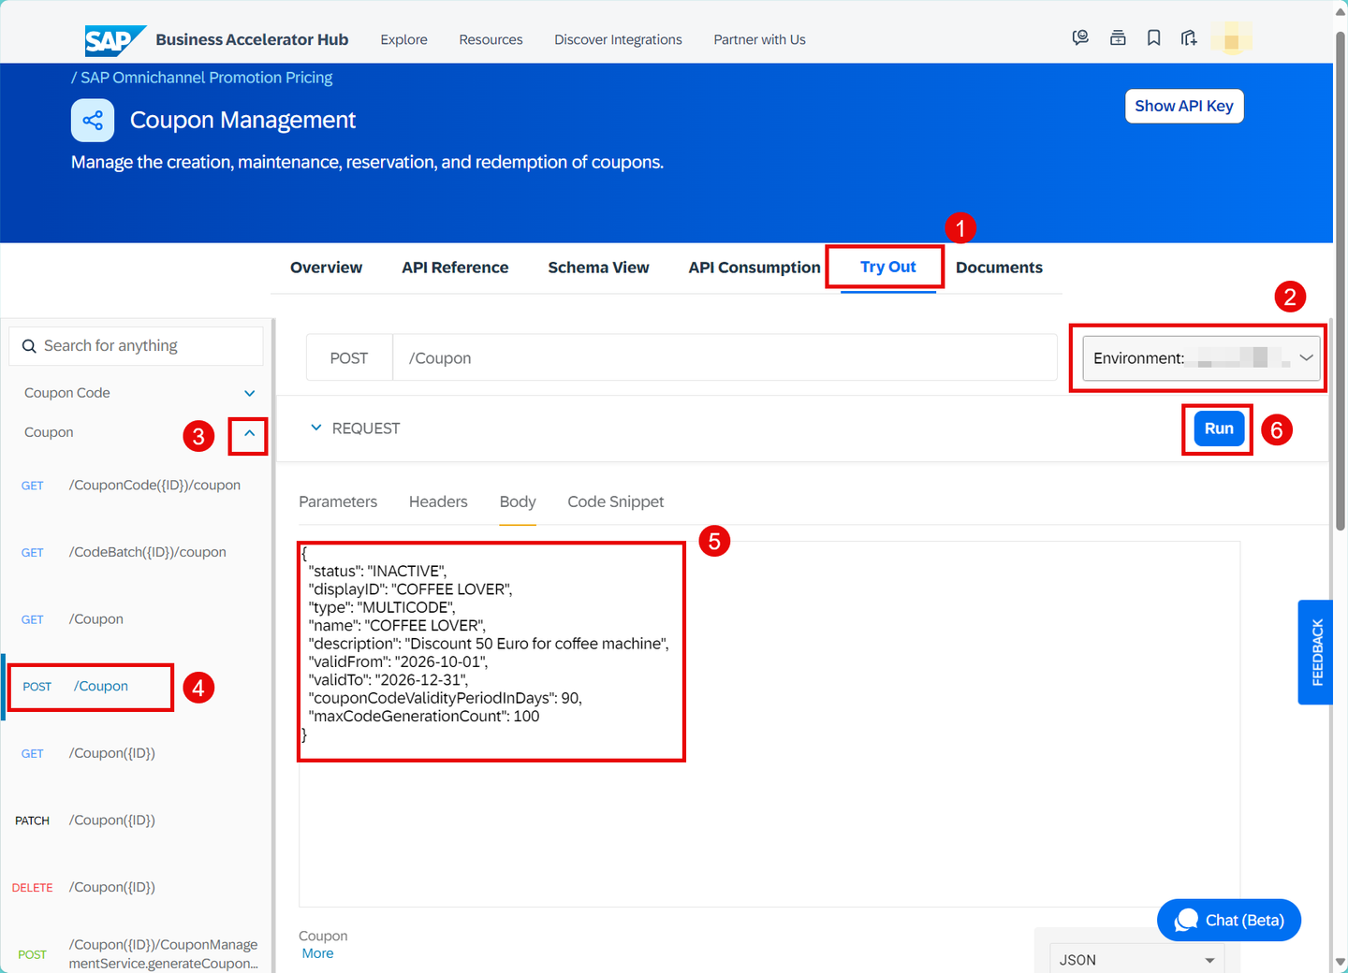Select POST generateCoupon service endpoint
This screenshot has width=1348, height=973.
point(136,954)
